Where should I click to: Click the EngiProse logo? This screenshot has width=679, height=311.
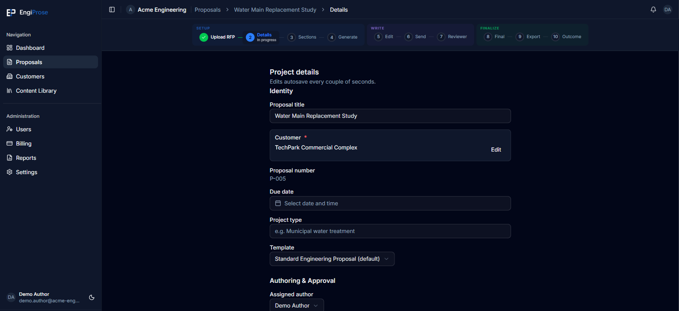pos(27,13)
